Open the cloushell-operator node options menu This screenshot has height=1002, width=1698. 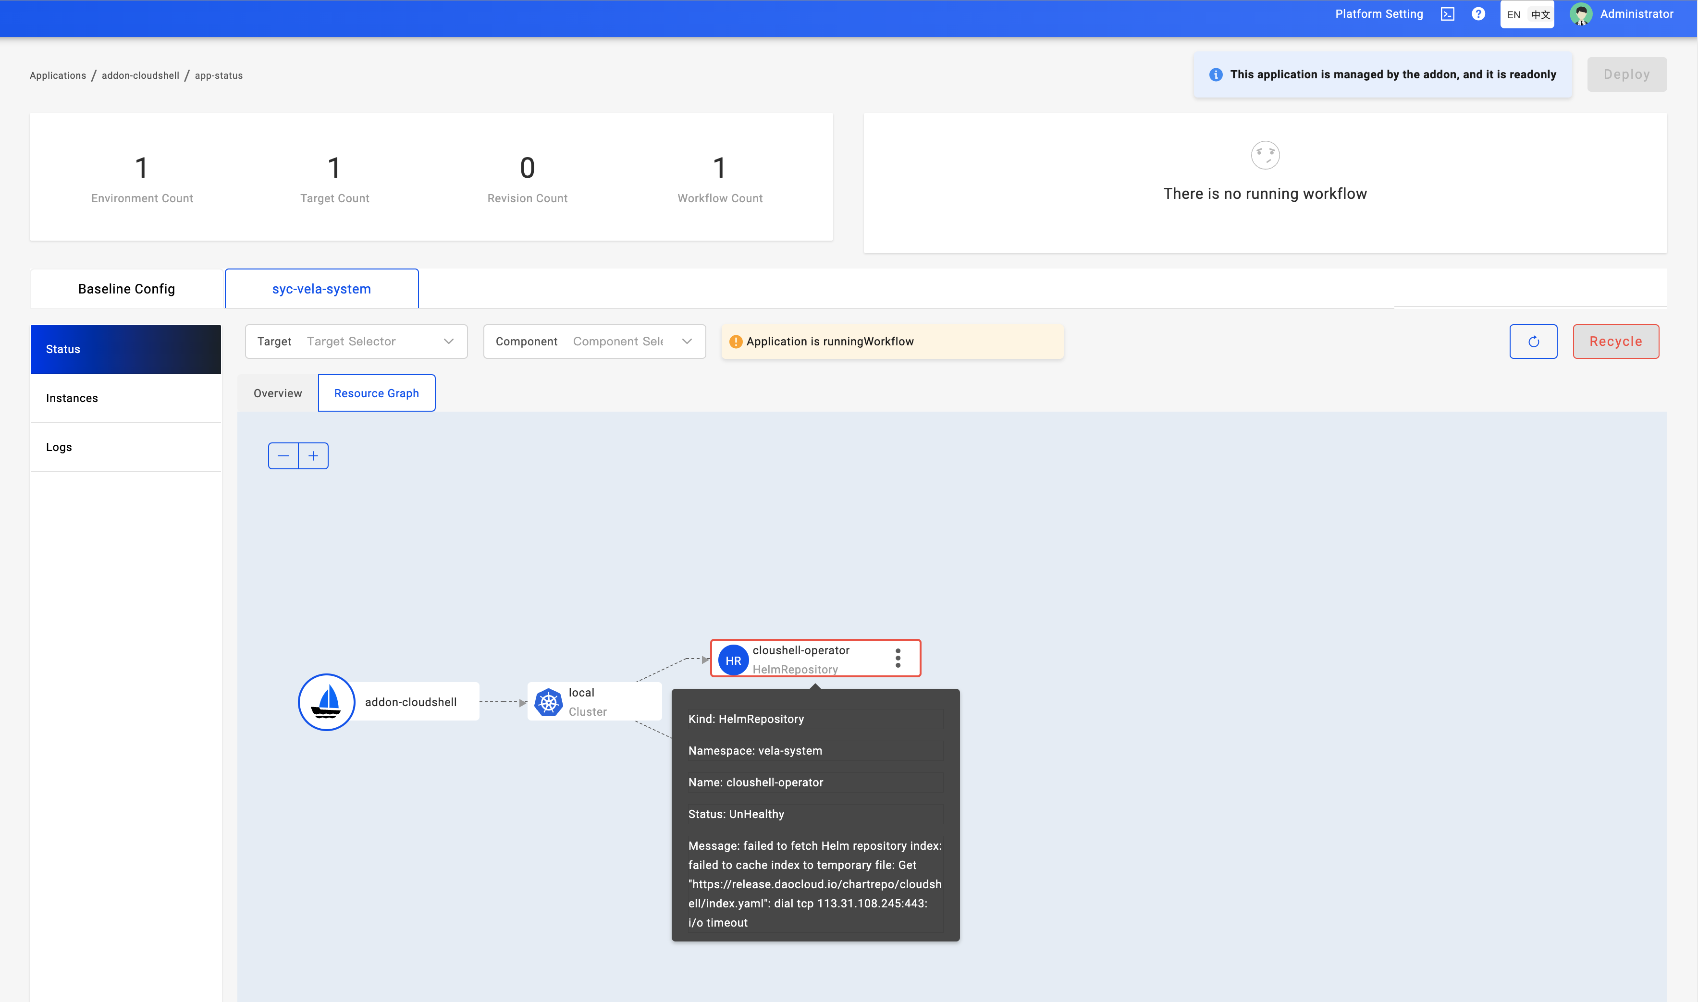(x=898, y=657)
